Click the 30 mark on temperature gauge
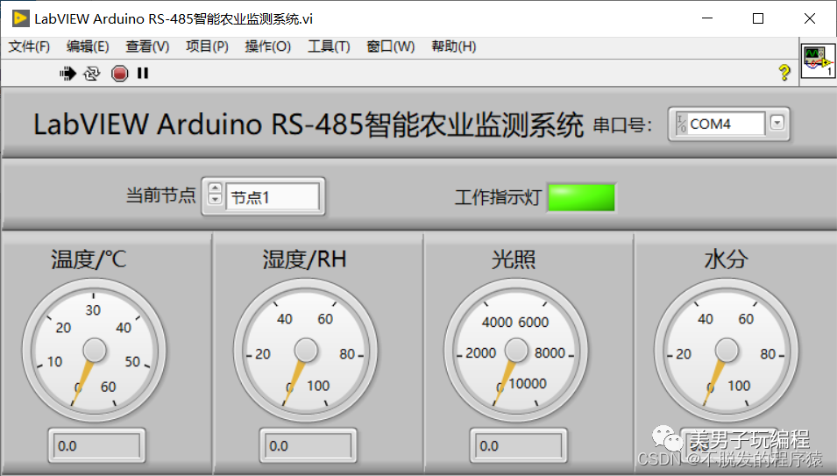This screenshot has width=837, height=476. point(93,310)
